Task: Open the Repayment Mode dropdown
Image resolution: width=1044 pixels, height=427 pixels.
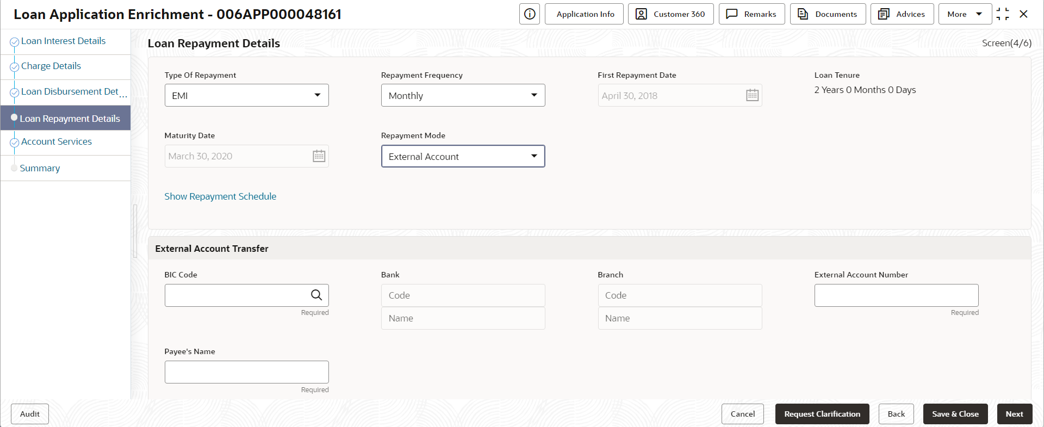Action: click(463, 156)
